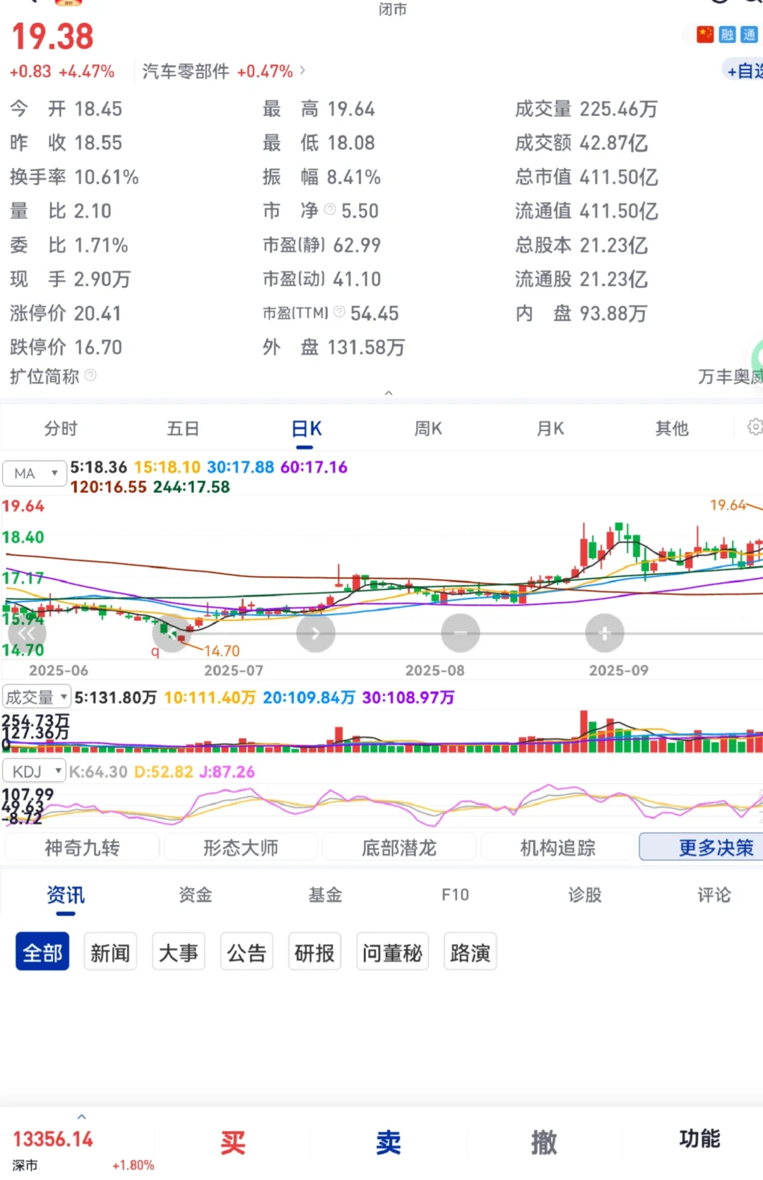This screenshot has height=1180, width=763.
Task: Show help for 市盈(TTM) question icon
Action: (x=339, y=312)
